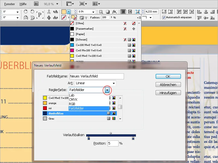Screen dimensions: 218x163
Task: Click the stroke swatch with red slash
Action: point(64,18)
